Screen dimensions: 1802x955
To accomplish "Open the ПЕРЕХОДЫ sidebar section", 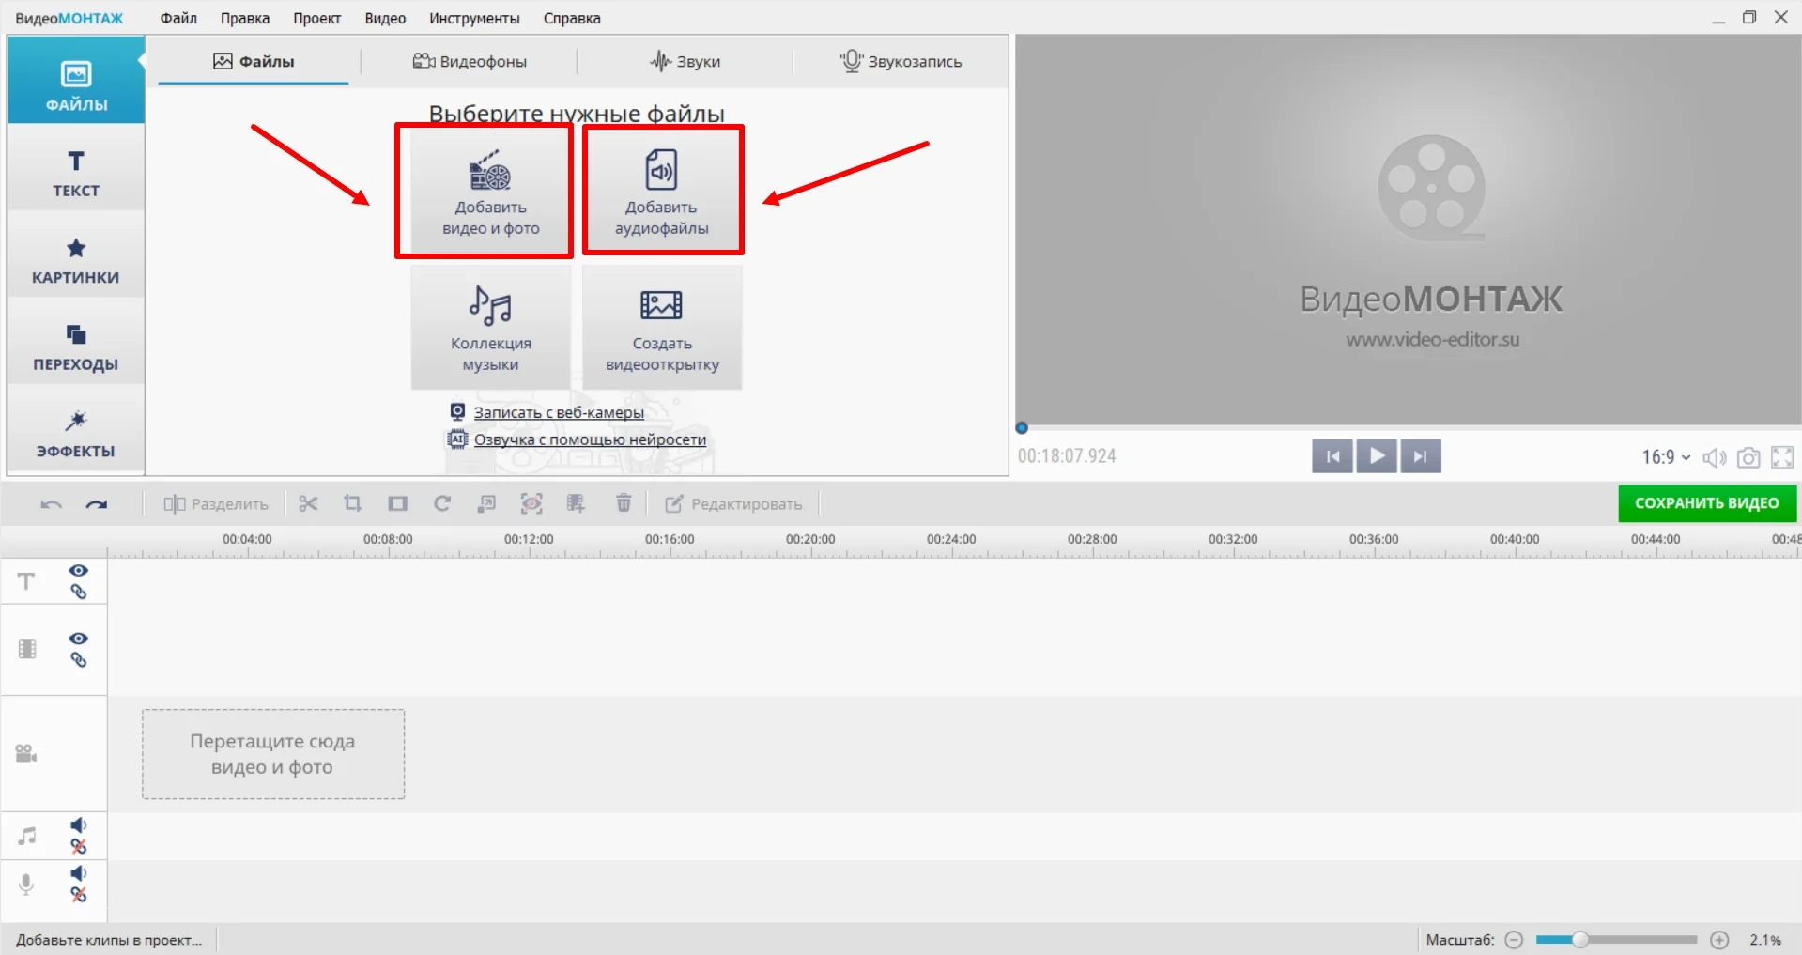I will [x=76, y=347].
